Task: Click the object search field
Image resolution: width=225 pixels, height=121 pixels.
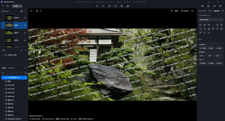Action: [x=12, y=73]
